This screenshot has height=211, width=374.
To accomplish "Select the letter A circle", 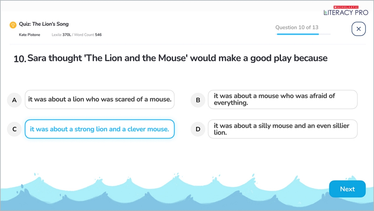I will point(14,99).
